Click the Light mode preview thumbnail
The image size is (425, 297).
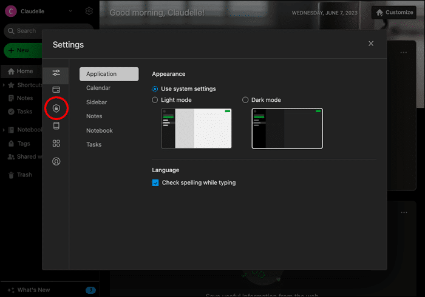click(196, 128)
